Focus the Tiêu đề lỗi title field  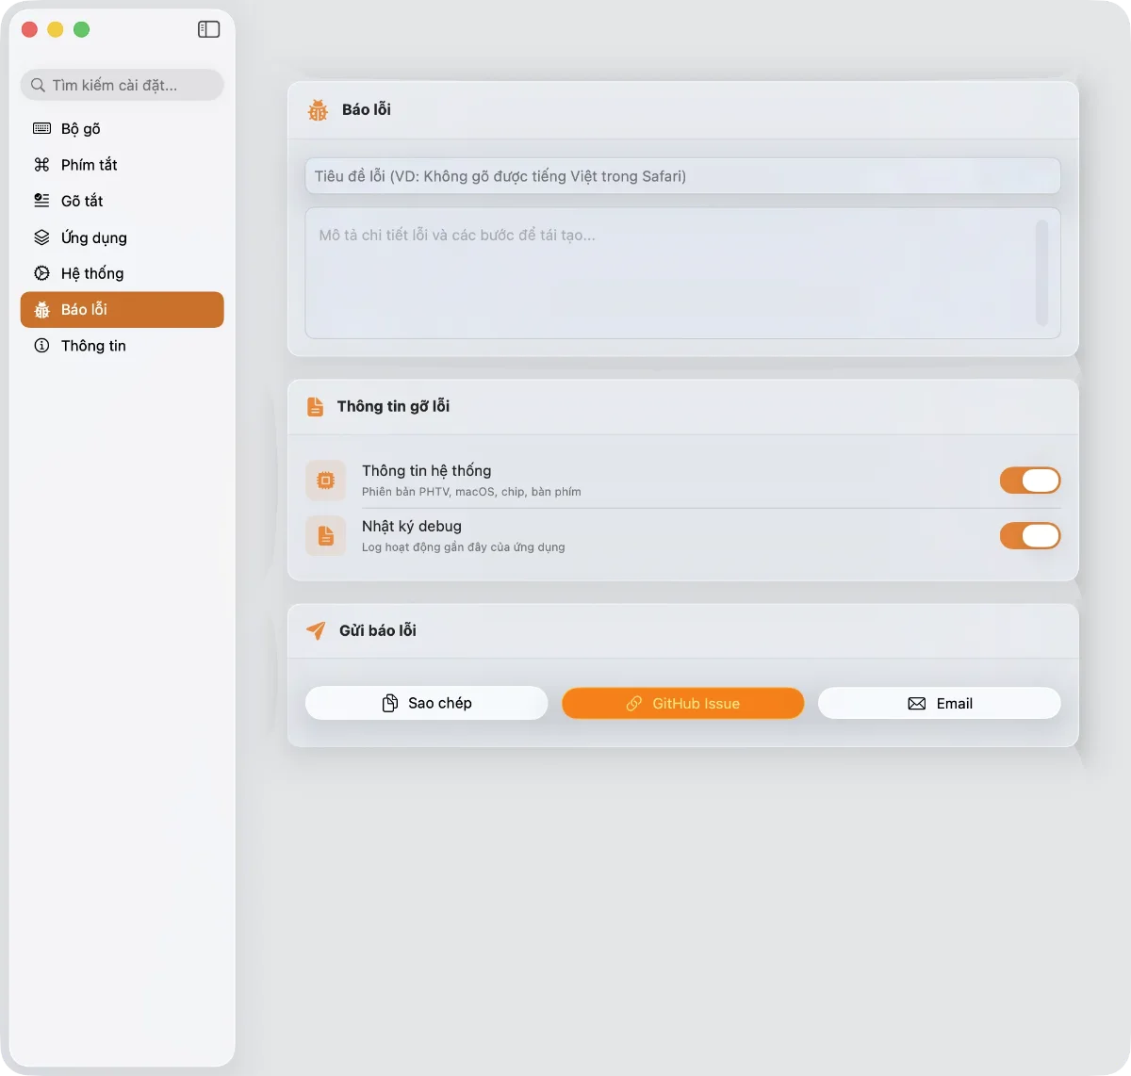pyautogui.click(x=682, y=176)
